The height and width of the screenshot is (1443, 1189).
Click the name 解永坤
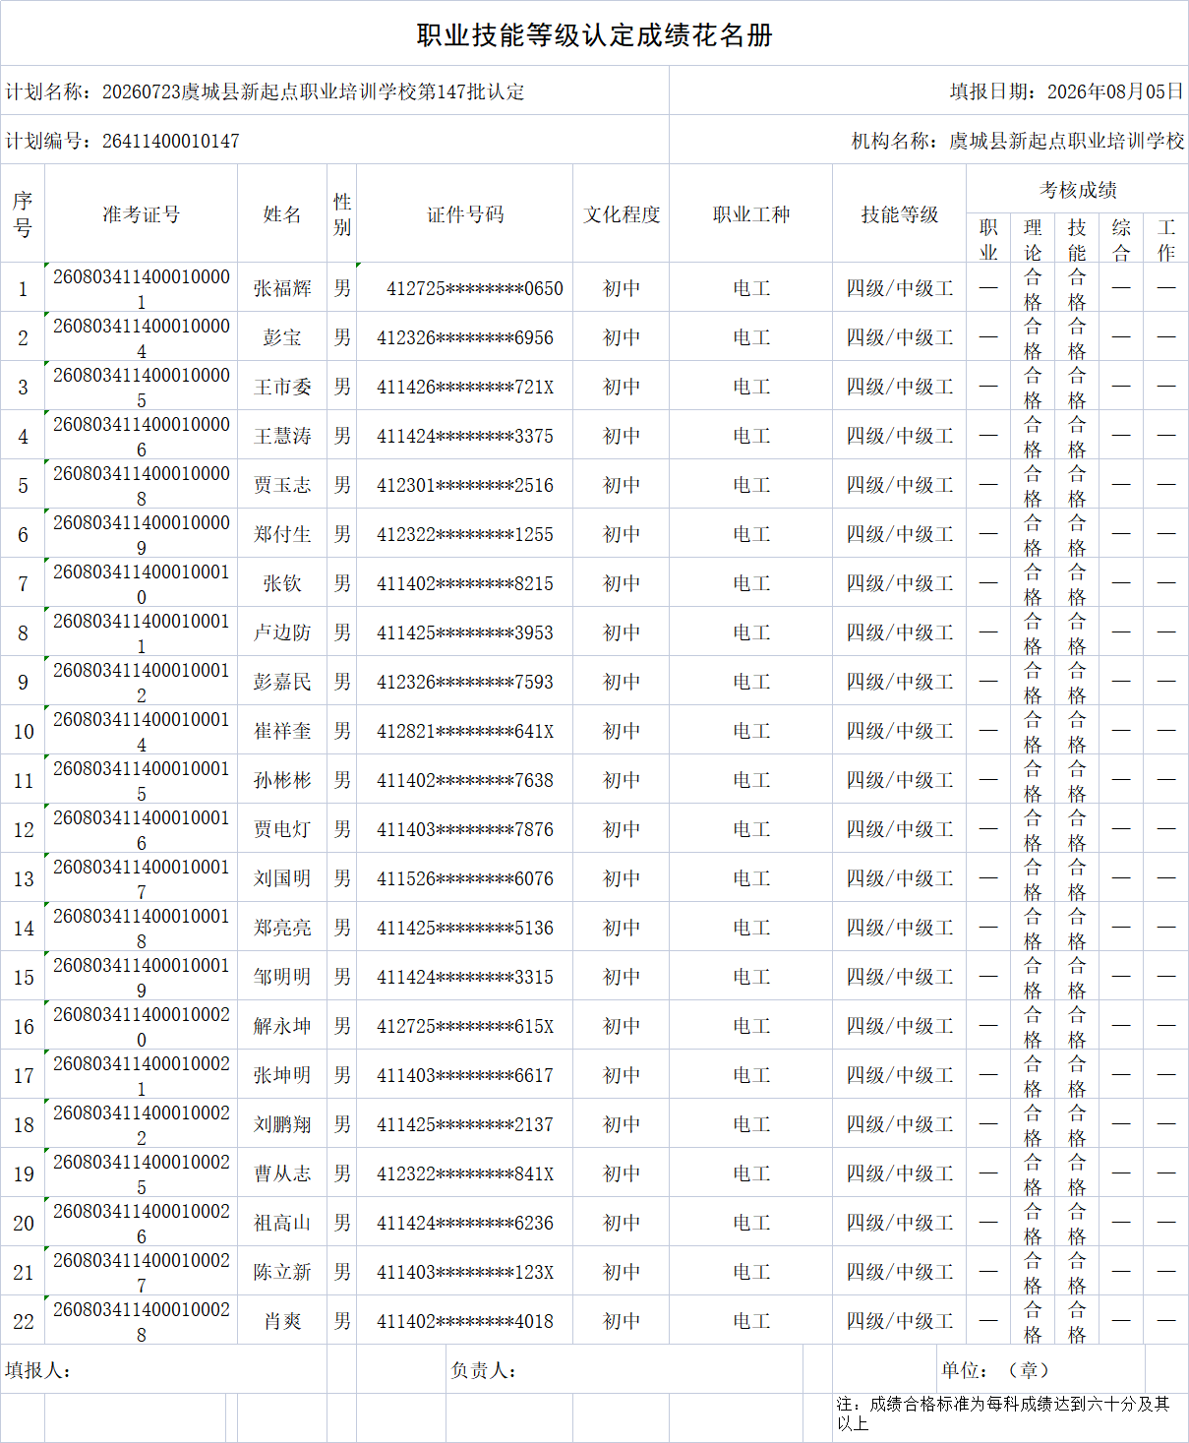[x=282, y=1026]
